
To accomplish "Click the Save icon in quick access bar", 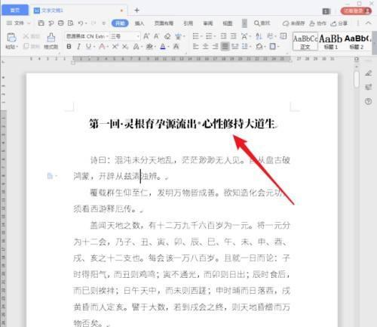I will coord(41,23).
